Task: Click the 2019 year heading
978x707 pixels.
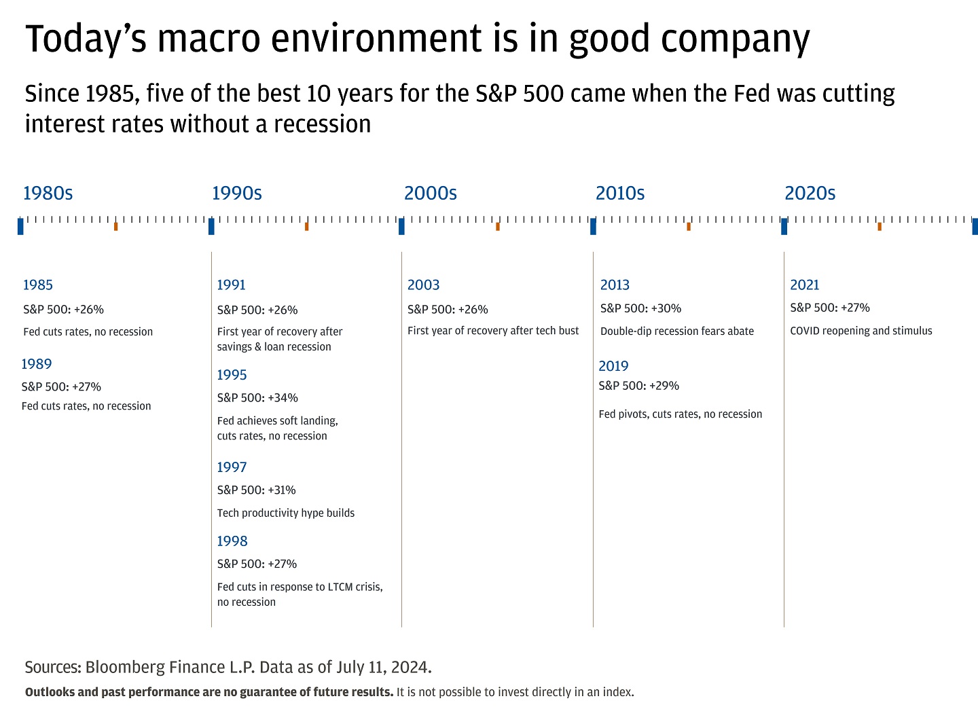Action: [613, 366]
